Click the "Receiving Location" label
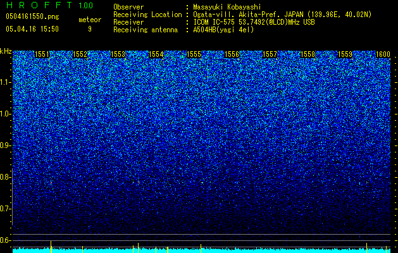This screenshot has width=398, height=253. tap(147, 15)
